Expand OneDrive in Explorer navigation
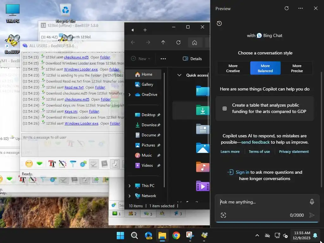324x243 pixels. coord(129,95)
